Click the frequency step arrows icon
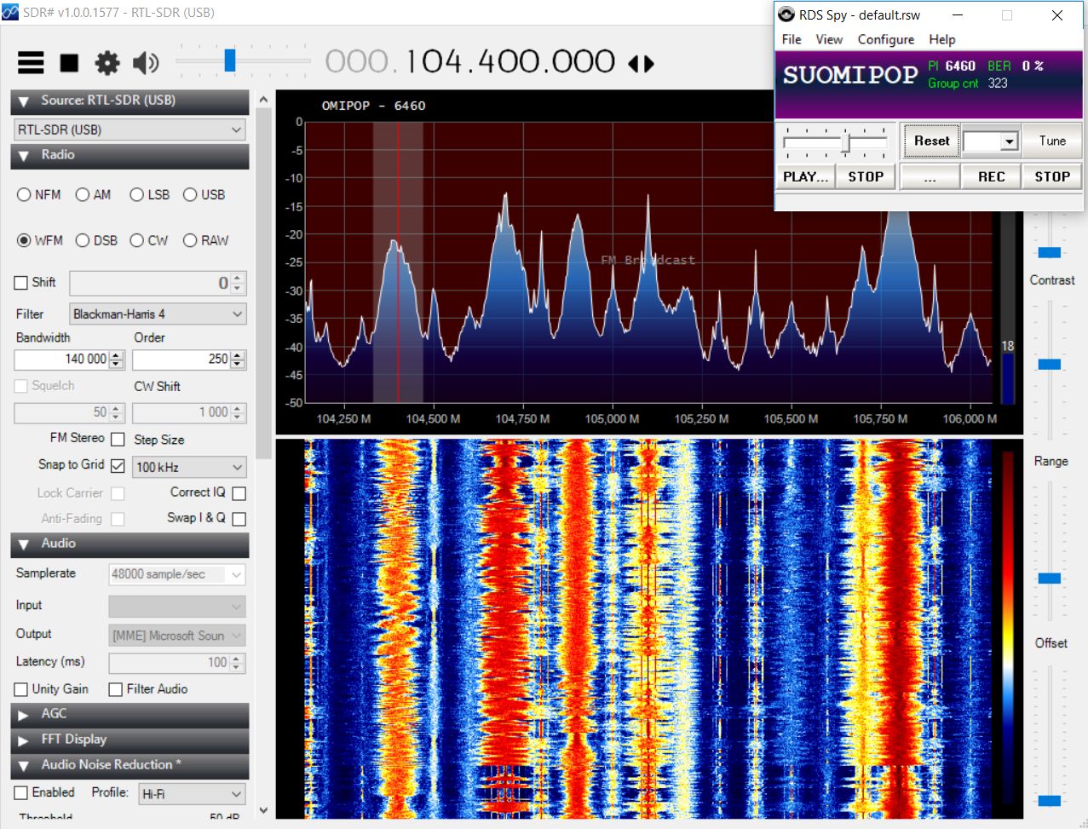This screenshot has width=1088, height=829. tap(641, 64)
